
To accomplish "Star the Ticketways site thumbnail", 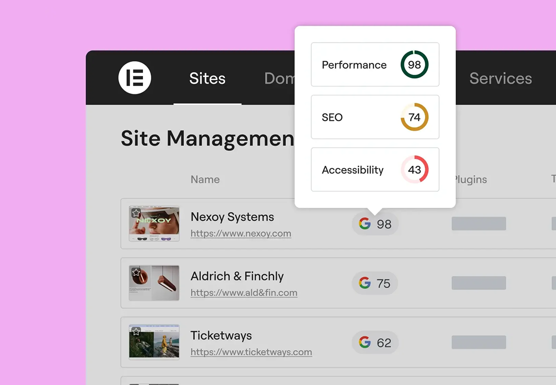I will click(x=136, y=331).
